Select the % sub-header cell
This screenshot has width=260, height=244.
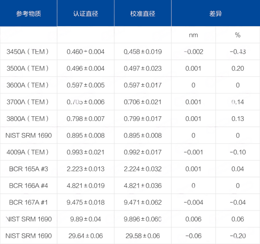tap(237, 35)
